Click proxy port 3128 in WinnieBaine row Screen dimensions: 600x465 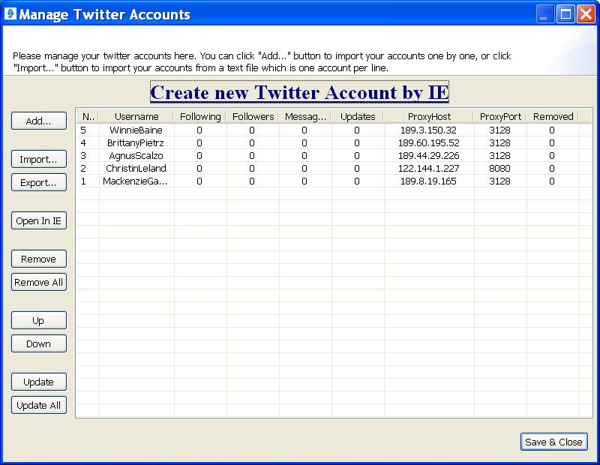coord(499,130)
